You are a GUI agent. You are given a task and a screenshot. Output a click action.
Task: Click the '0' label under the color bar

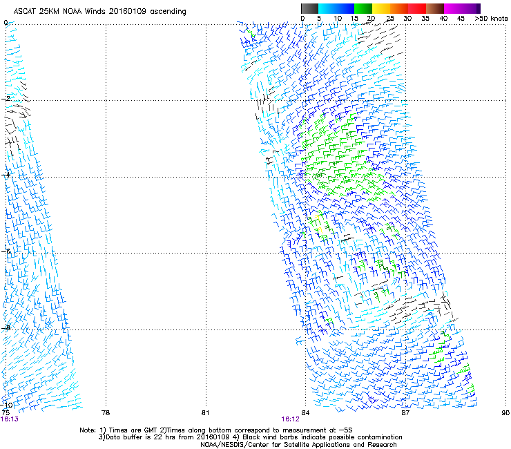pos(302,19)
